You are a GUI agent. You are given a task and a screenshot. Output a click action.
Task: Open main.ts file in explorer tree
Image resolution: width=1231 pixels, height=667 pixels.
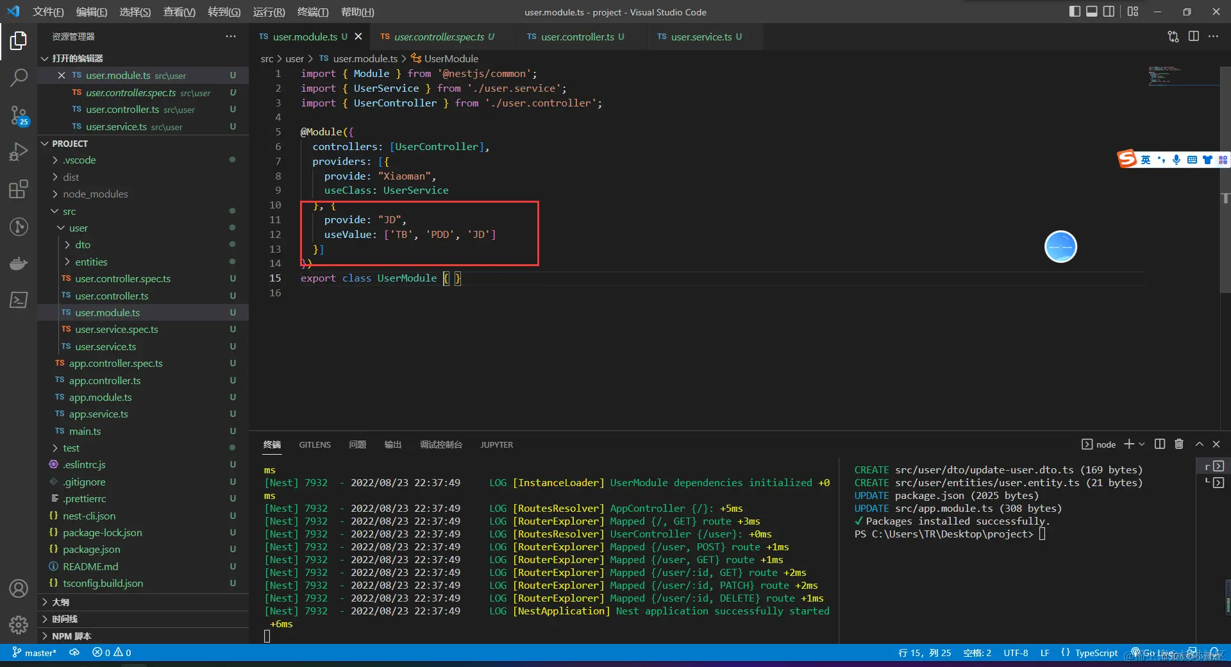85,431
